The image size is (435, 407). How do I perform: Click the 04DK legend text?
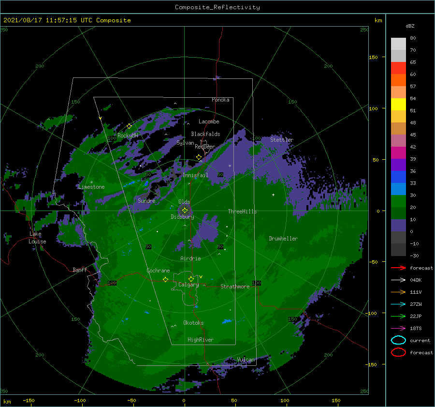point(416,280)
